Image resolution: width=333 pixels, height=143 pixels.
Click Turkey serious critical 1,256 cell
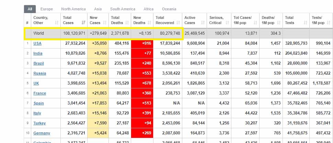(x=220, y=123)
